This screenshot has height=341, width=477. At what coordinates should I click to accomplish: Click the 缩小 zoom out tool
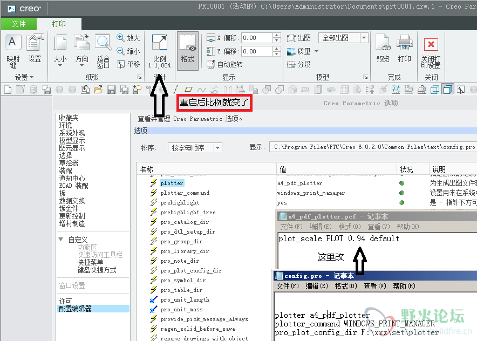pos(128,51)
